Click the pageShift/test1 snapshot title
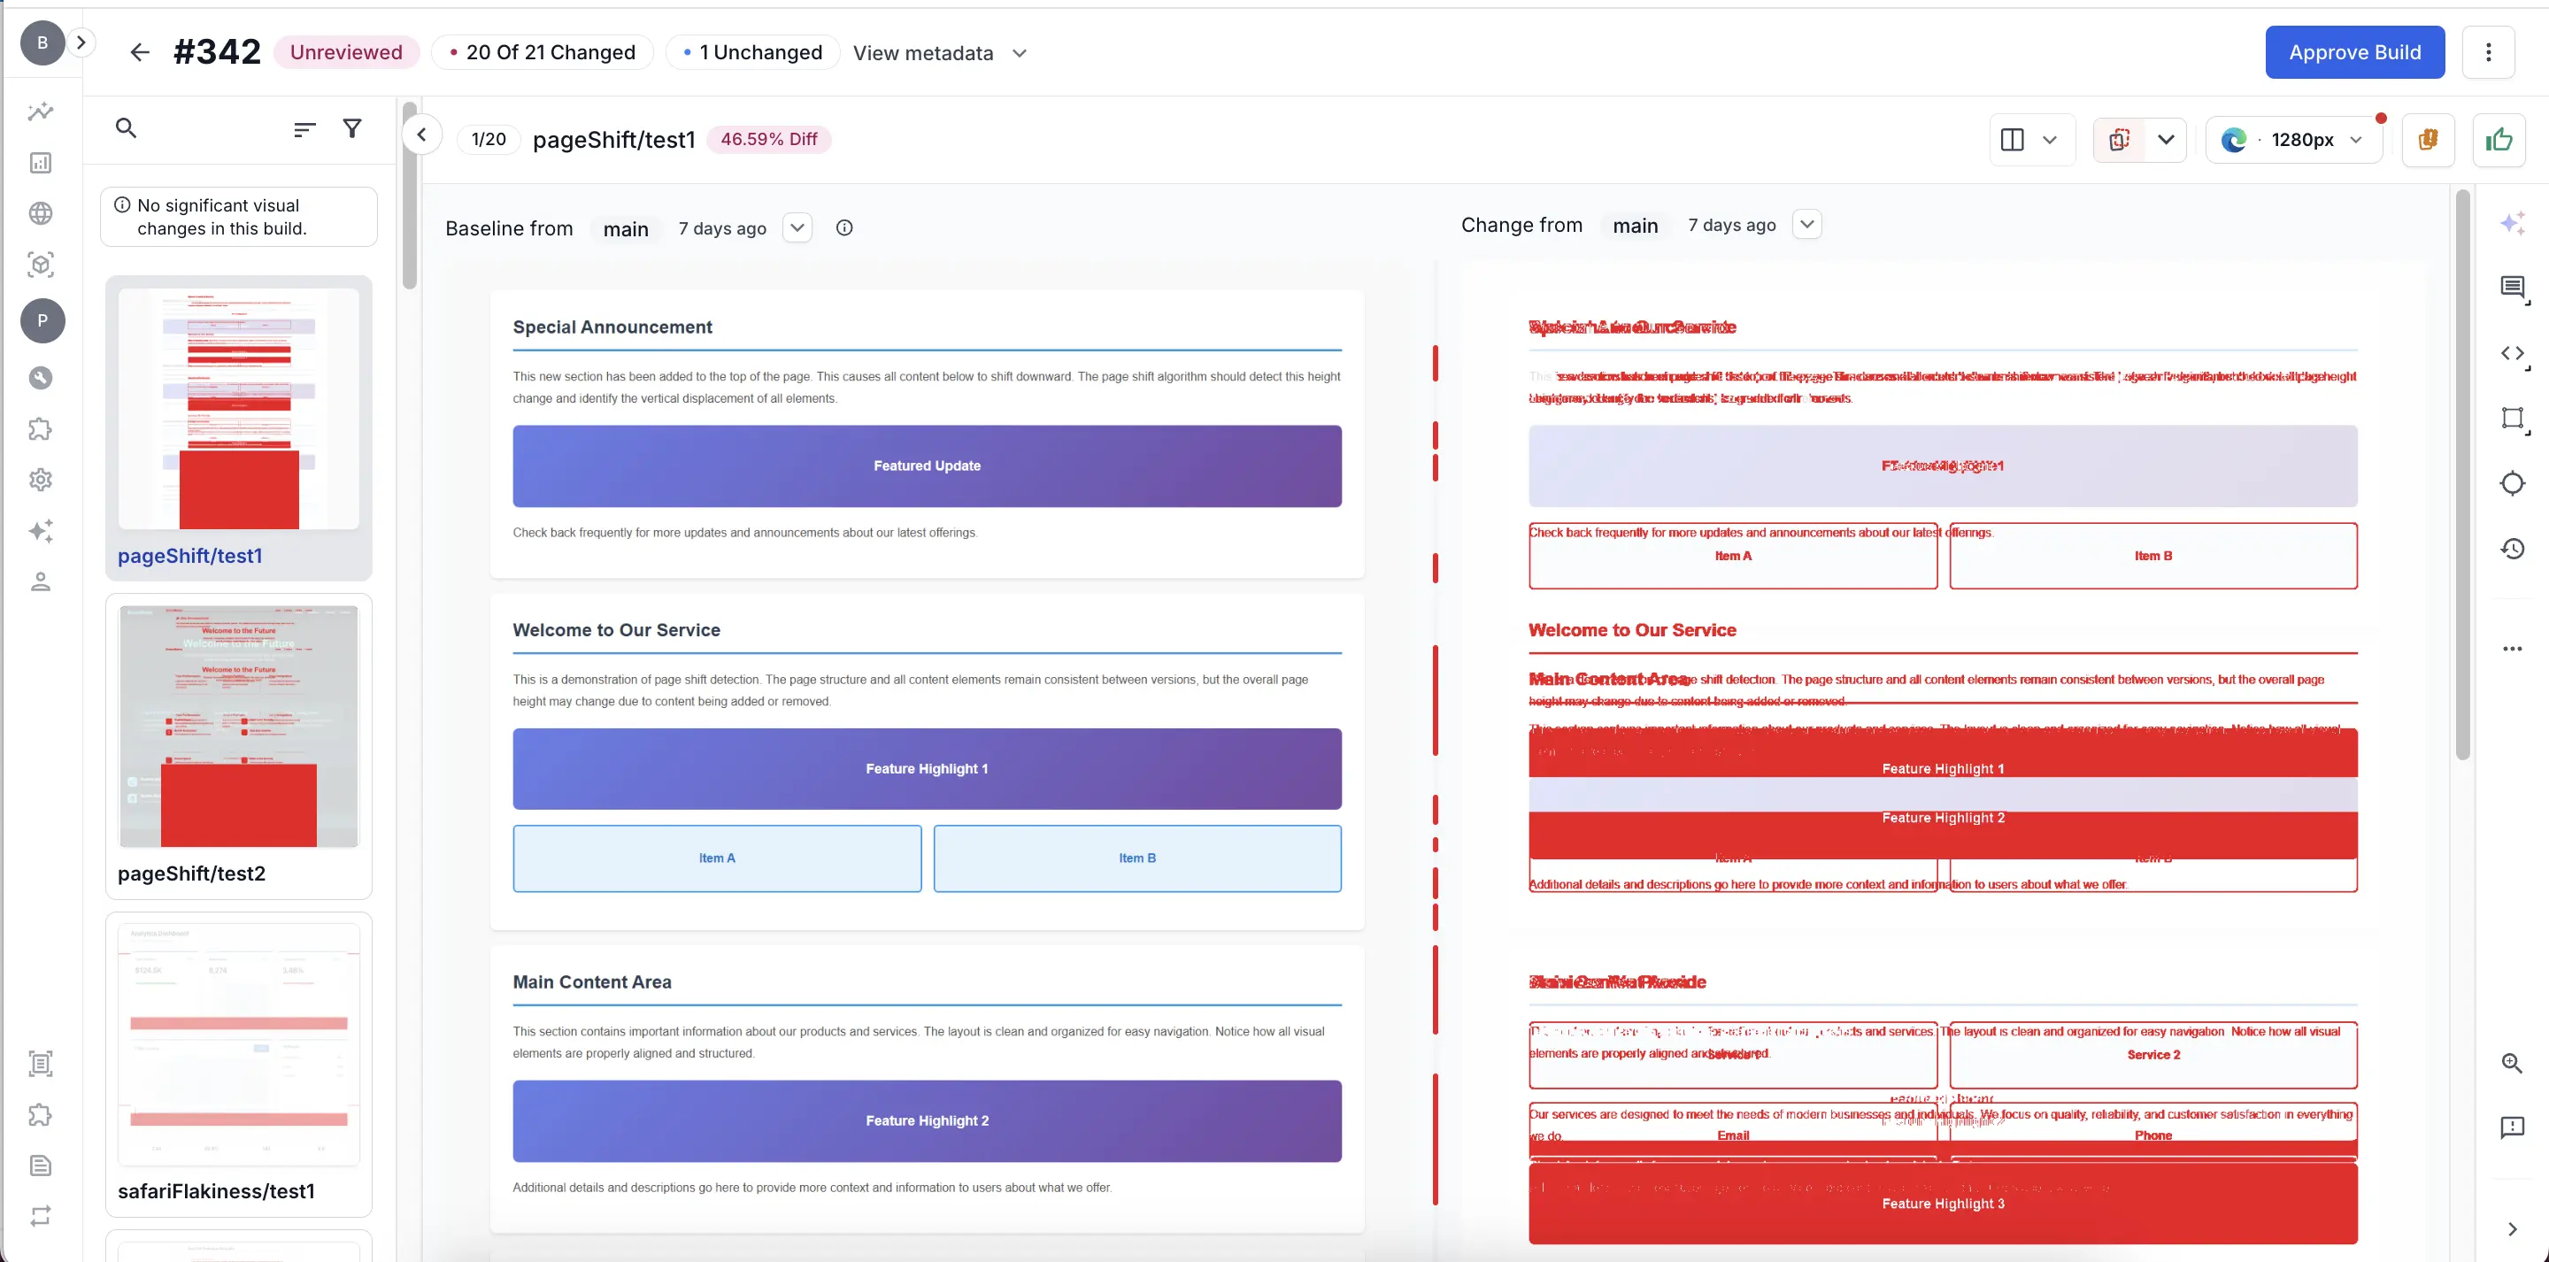Viewport: 2549px width, 1262px height. point(614,140)
